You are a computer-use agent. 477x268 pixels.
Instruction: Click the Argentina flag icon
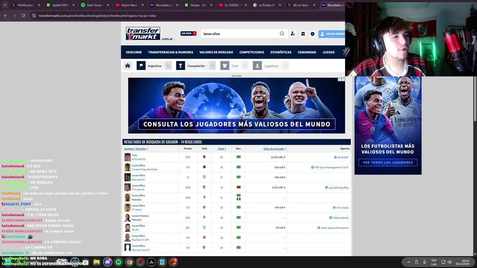coord(141,66)
